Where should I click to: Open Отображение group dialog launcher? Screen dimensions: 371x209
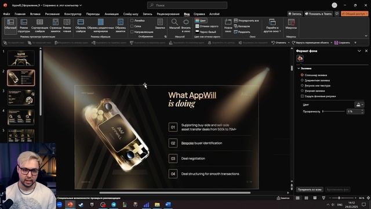pos(165,37)
